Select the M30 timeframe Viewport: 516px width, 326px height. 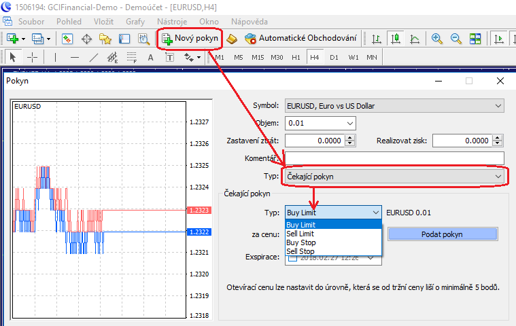click(x=277, y=58)
